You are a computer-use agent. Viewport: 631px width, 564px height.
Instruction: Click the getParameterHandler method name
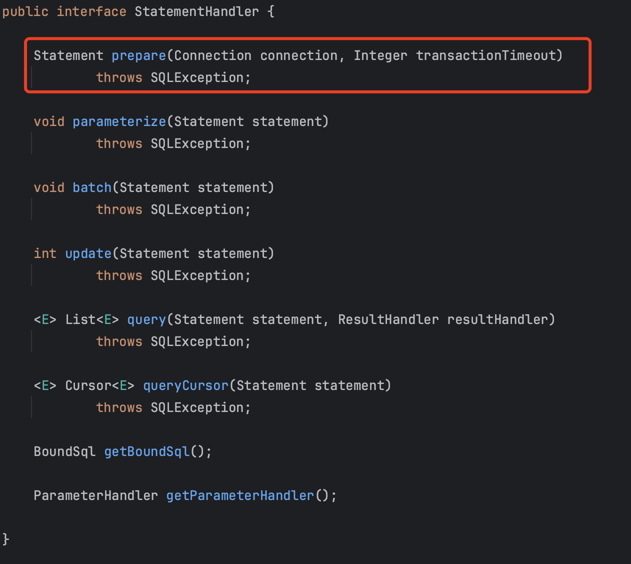(x=240, y=495)
